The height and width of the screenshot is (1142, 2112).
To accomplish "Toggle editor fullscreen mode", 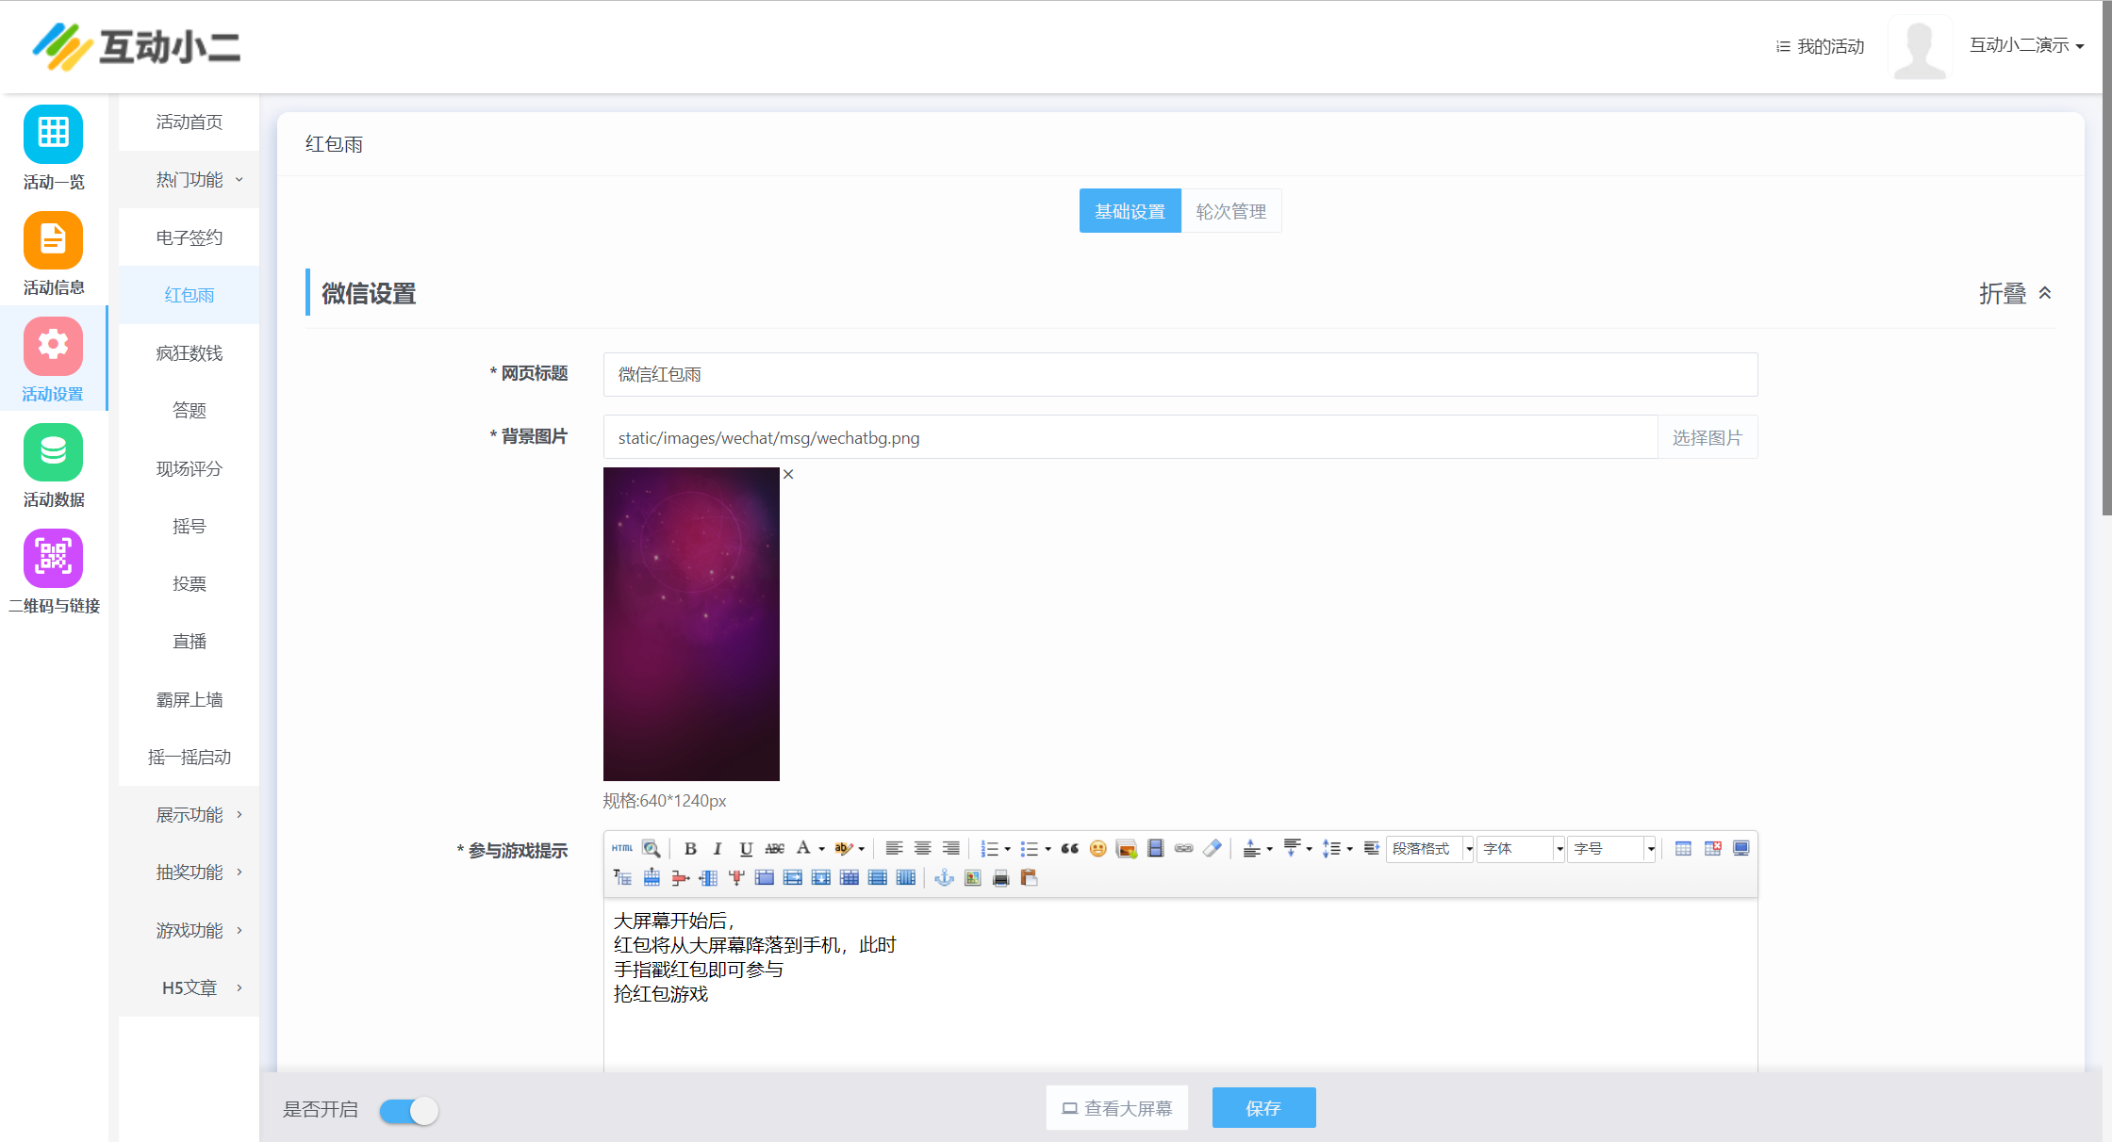I will (1741, 848).
